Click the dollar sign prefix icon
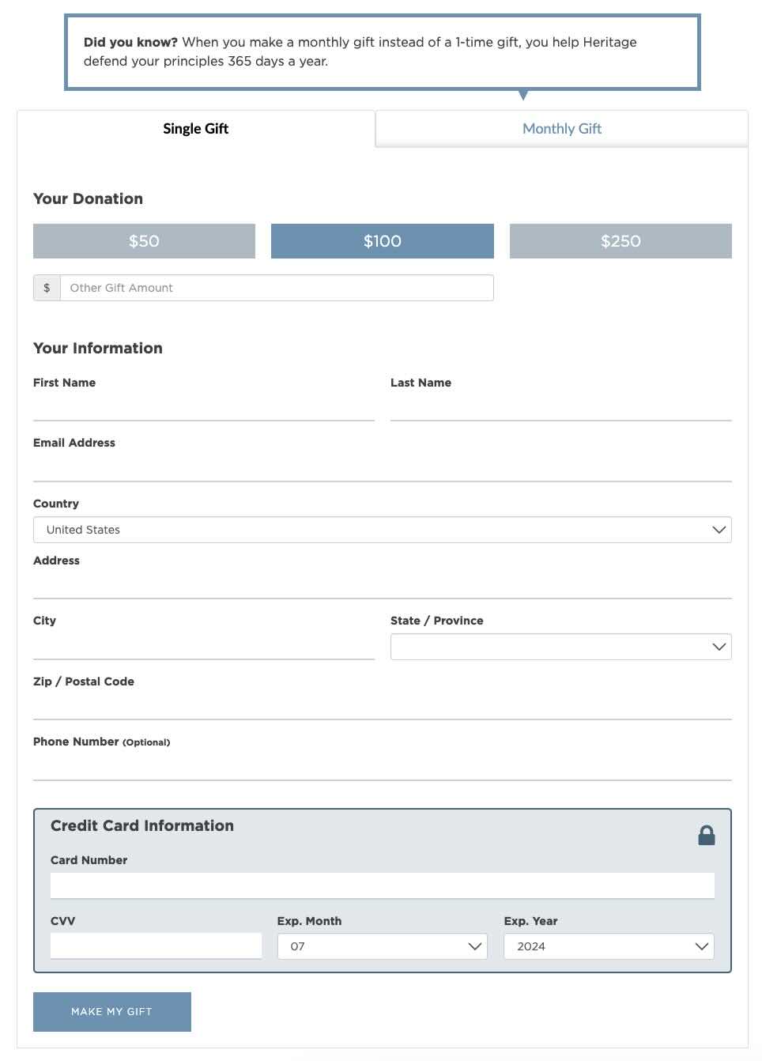Image resolution: width=762 pixels, height=1061 pixels. [47, 288]
